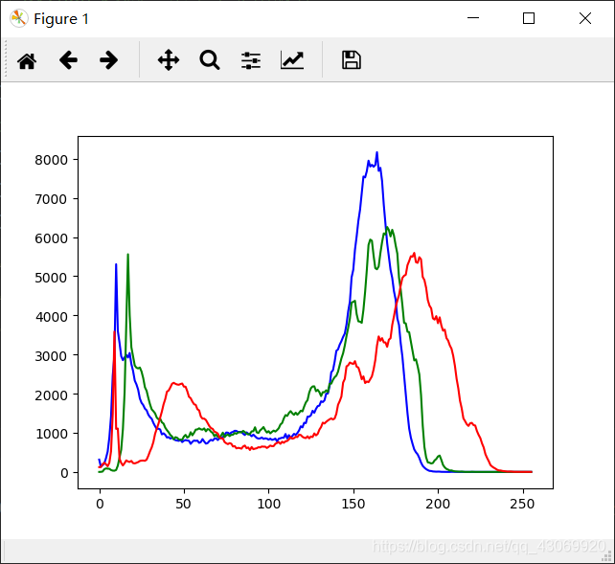Click the green curve's peak near 6000
This screenshot has width=615, height=564.
click(387, 227)
